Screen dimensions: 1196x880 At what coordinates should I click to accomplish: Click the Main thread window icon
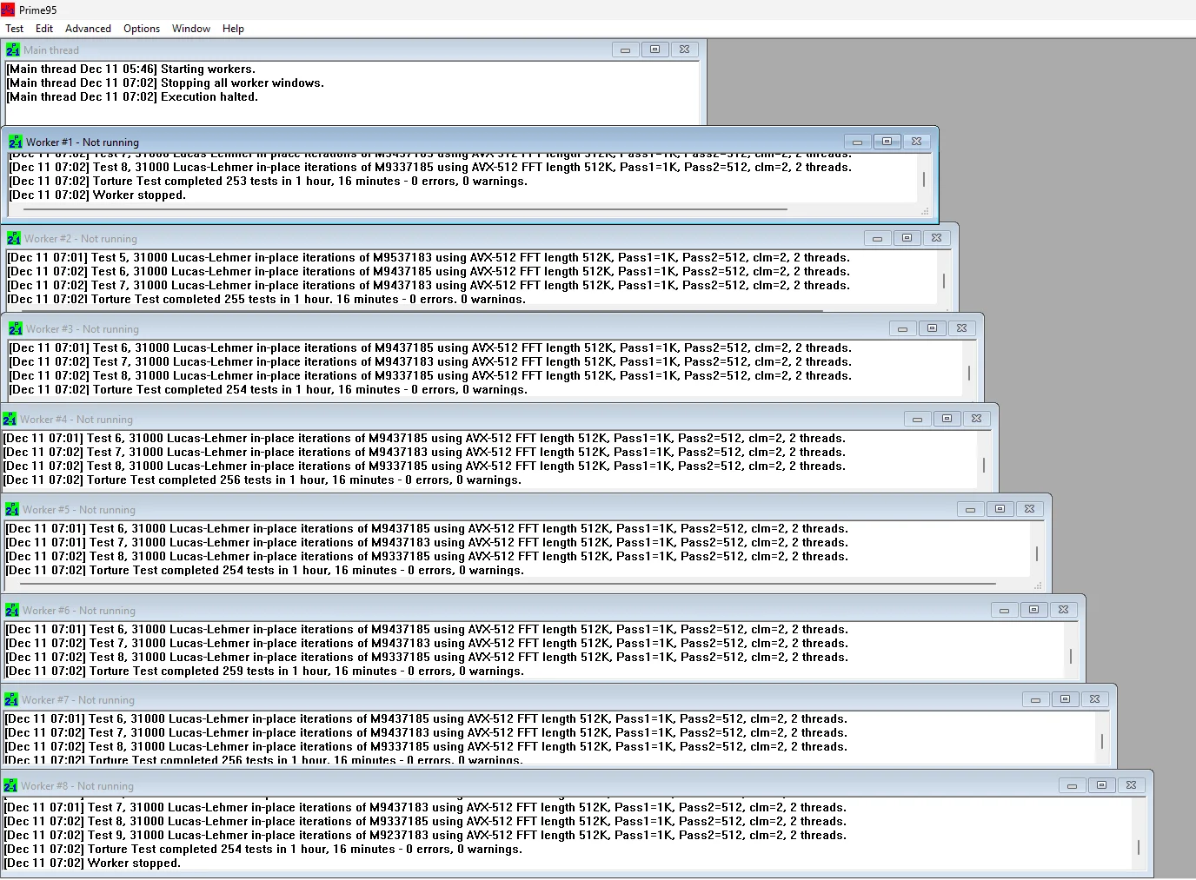click(x=13, y=50)
